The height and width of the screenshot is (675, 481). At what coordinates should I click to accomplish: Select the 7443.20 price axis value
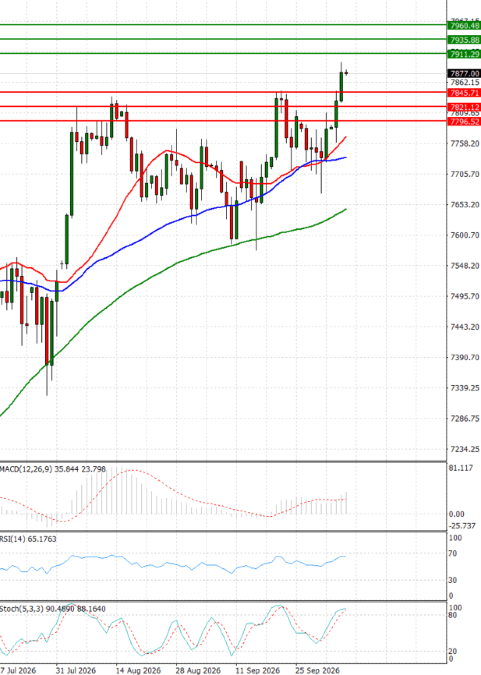click(x=465, y=326)
